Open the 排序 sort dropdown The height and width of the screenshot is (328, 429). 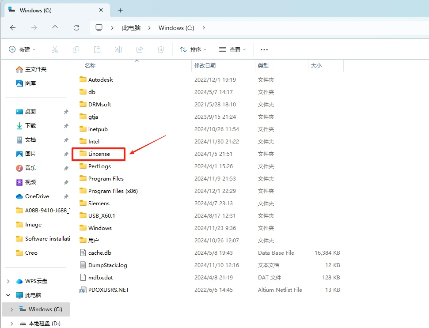(x=193, y=49)
